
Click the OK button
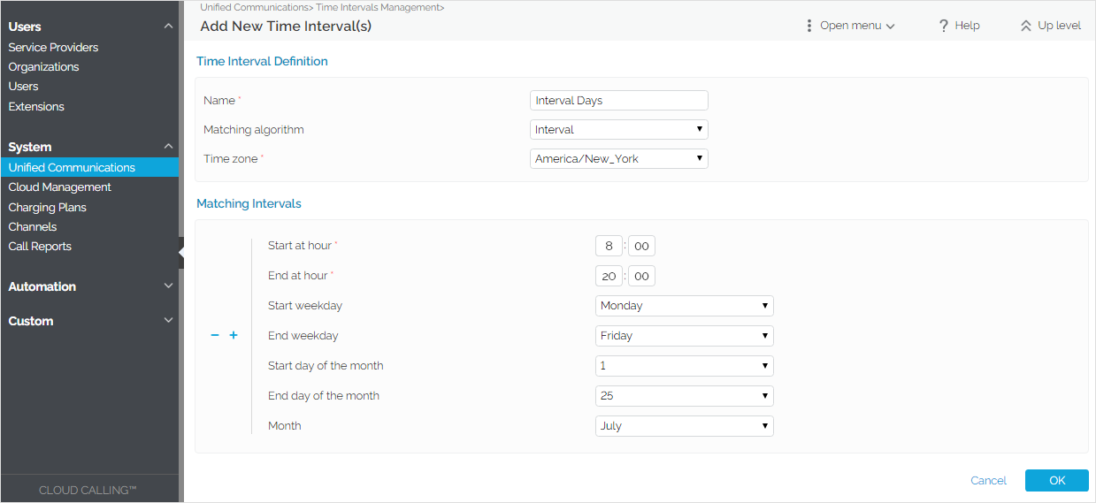point(1057,480)
